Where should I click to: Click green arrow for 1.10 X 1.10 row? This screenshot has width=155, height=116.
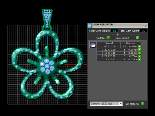pyautogui.click(x=139, y=53)
